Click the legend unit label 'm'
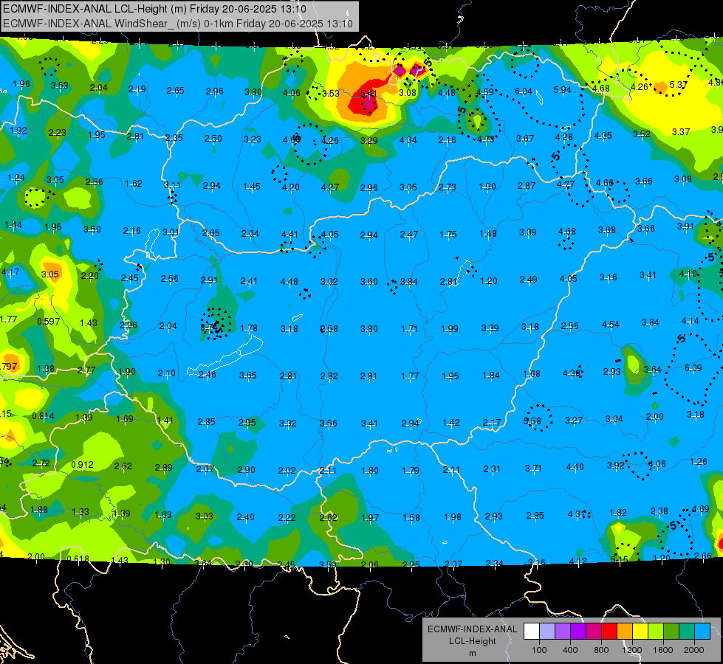723x664 pixels. (472, 654)
